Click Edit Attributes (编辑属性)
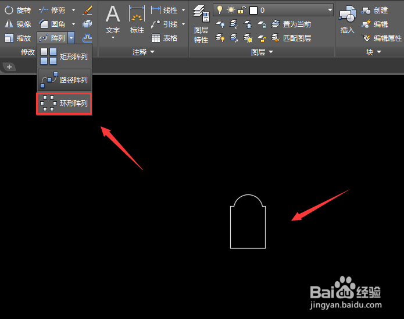 (x=381, y=38)
